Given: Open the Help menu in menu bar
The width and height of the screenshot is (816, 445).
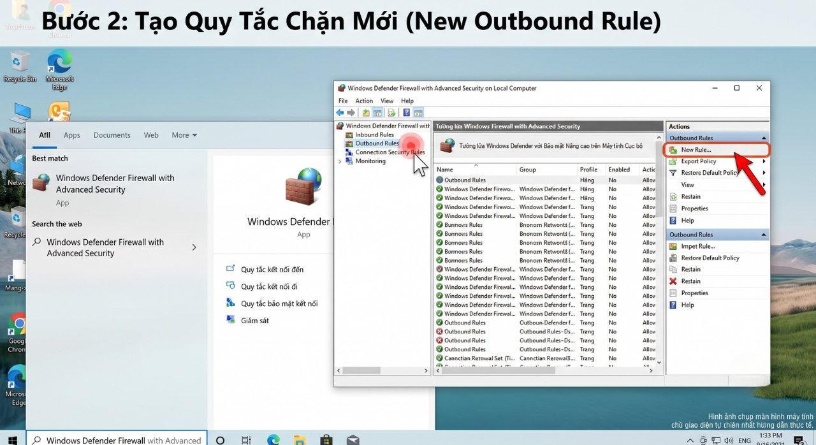Looking at the screenshot, I should 407,101.
